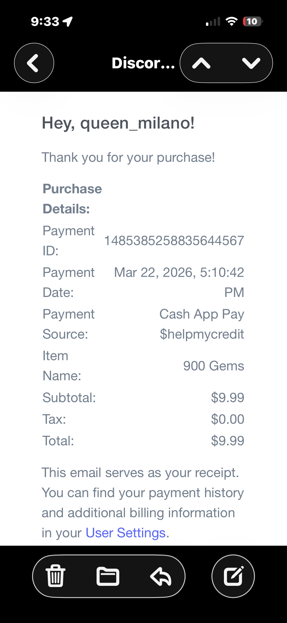The image size is (287, 623).
Task: Go to previous email with up chevron
Action: coord(201,63)
